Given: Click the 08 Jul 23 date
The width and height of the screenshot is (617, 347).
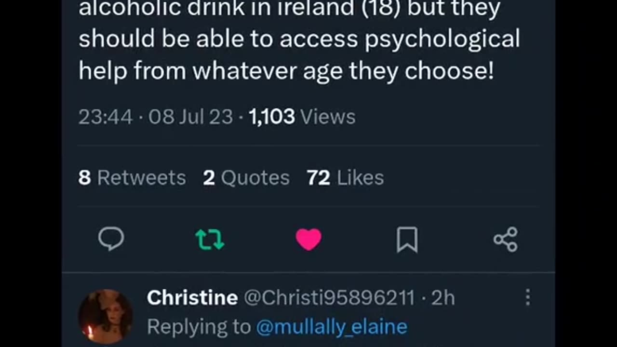Looking at the screenshot, I should coord(190,117).
